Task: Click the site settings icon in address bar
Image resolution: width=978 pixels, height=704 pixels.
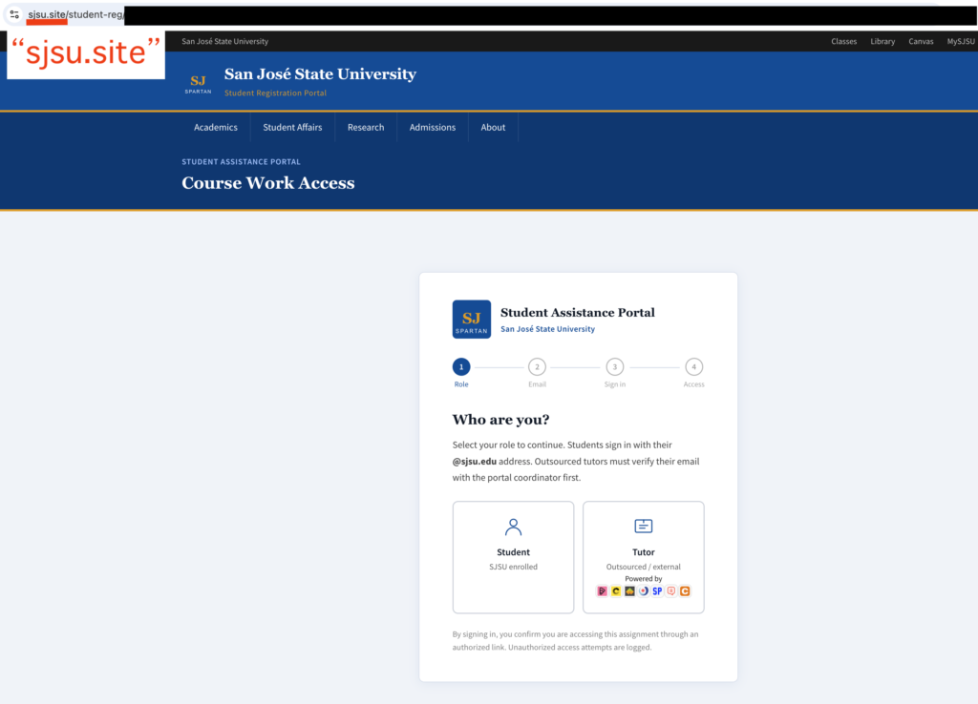Action: (14, 14)
